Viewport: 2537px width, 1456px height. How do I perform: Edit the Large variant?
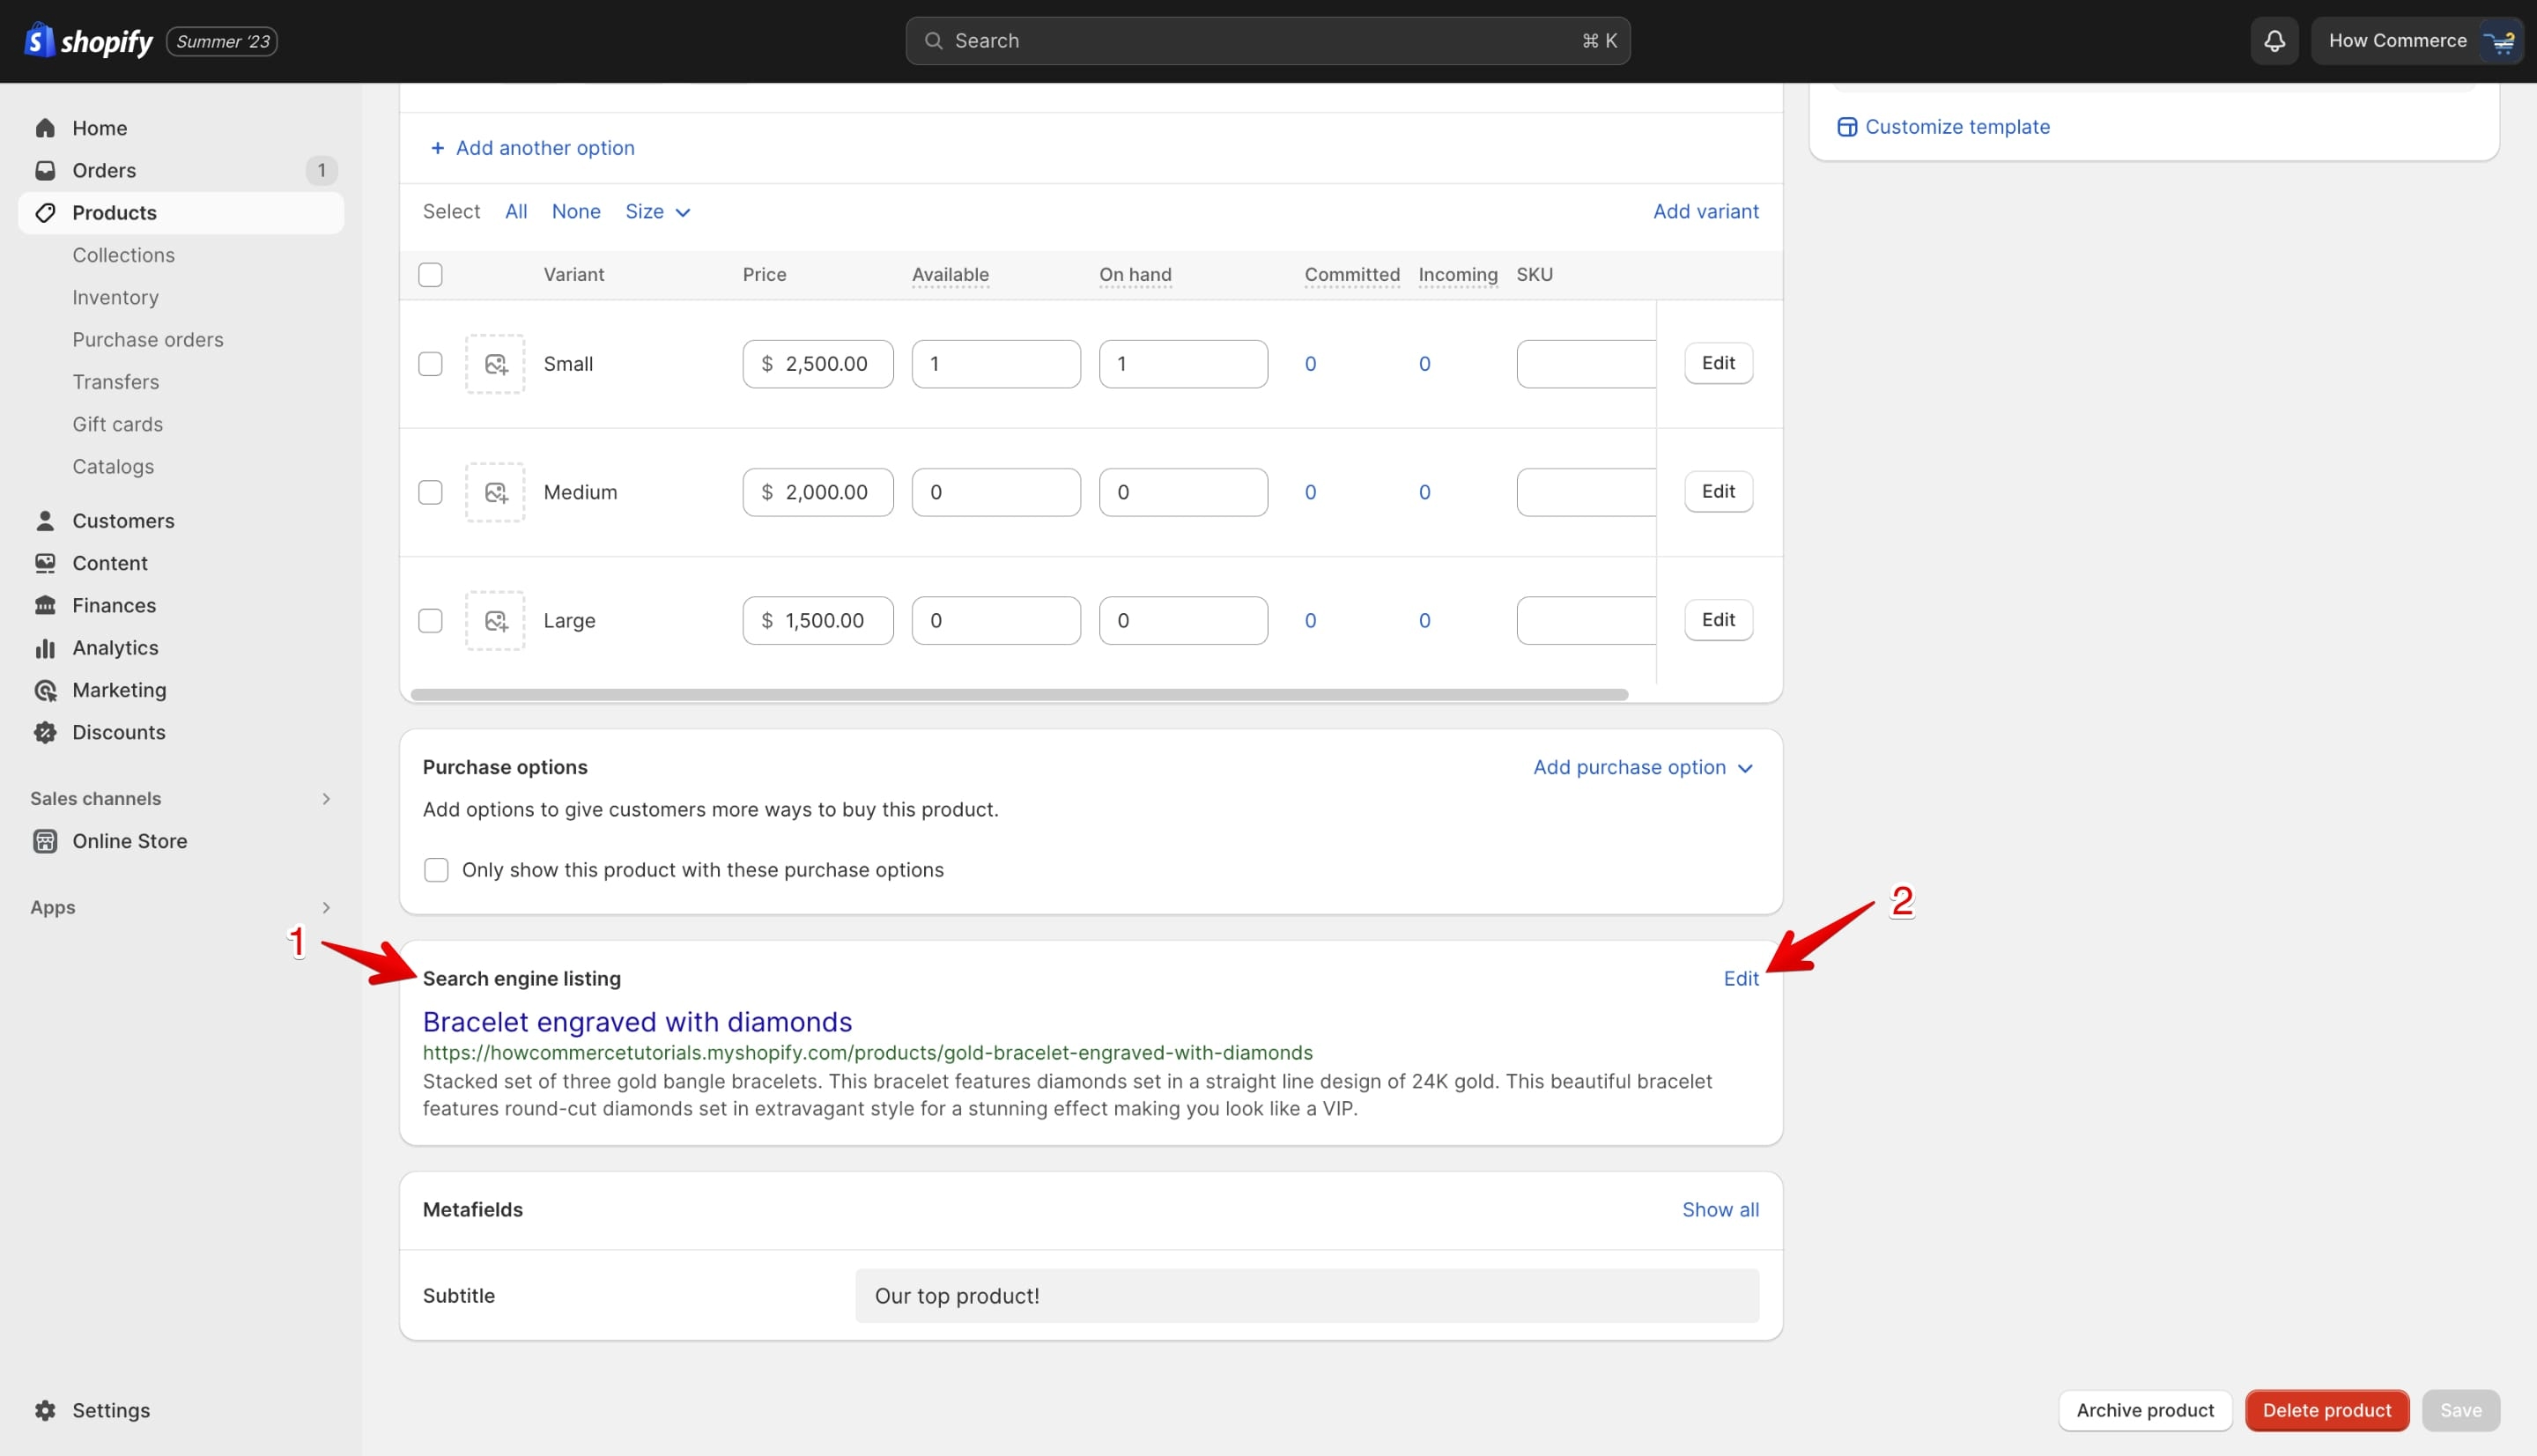1718,619
